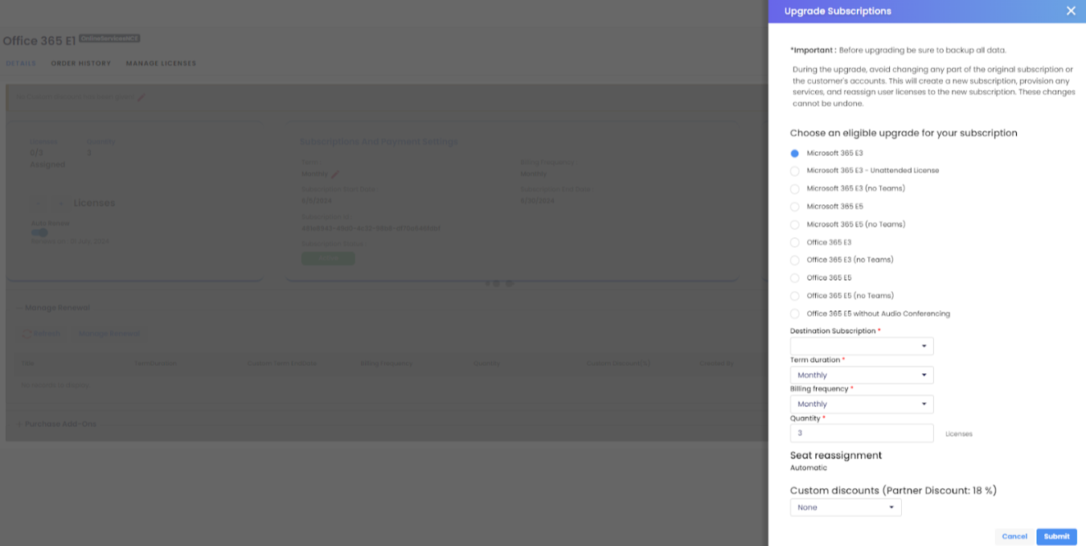
Task: Click the OnlineServicesNCE badge
Action: click(110, 39)
